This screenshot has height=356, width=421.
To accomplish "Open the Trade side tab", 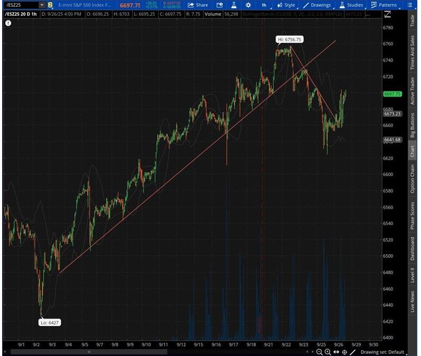I will (413, 21).
